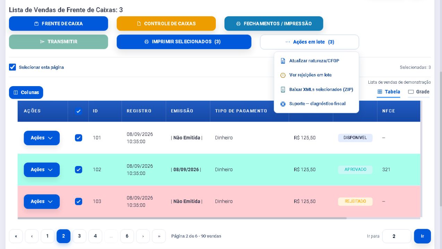Collapse the Ações em lote menu
442x249 pixels.
click(309, 42)
